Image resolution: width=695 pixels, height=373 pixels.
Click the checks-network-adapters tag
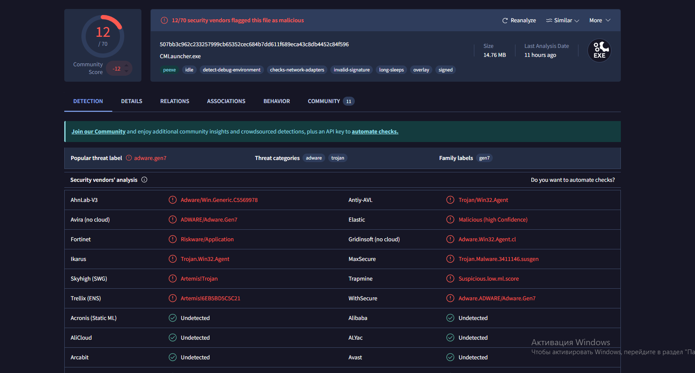pyautogui.click(x=297, y=70)
